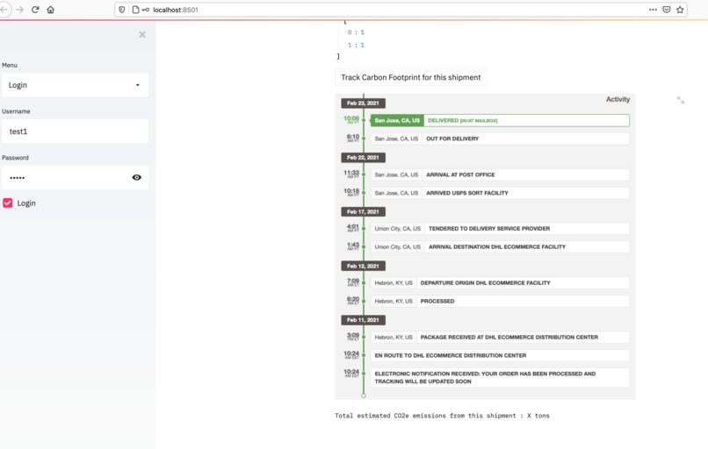Viewport: 708px width, 449px height.
Task: Close the sidebar with the X icon
Action: pos(142,35)
